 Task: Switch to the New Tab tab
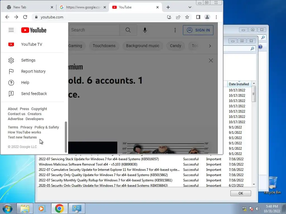(30, 7)
